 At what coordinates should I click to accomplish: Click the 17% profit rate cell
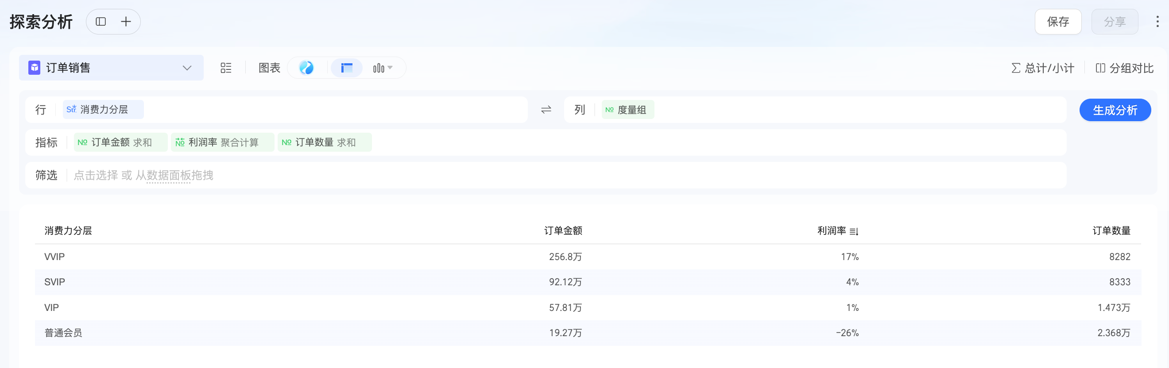pyautogui.click(x=850, y=257)
